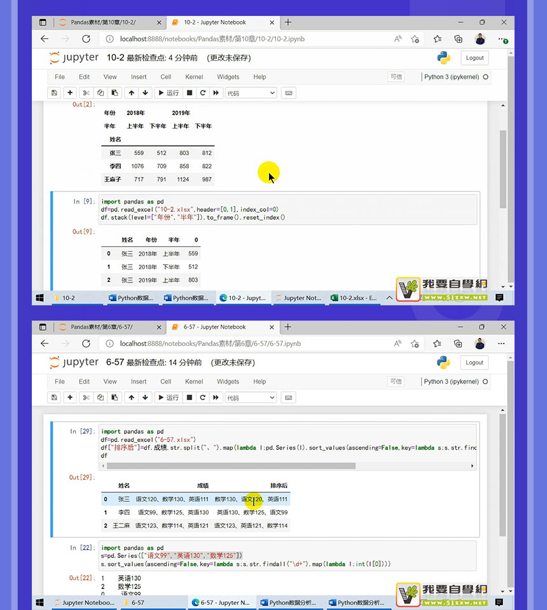Open the Edit menu in the 6-57 notebook
Viewport: 547px width, 610px height.
point(84,382)
